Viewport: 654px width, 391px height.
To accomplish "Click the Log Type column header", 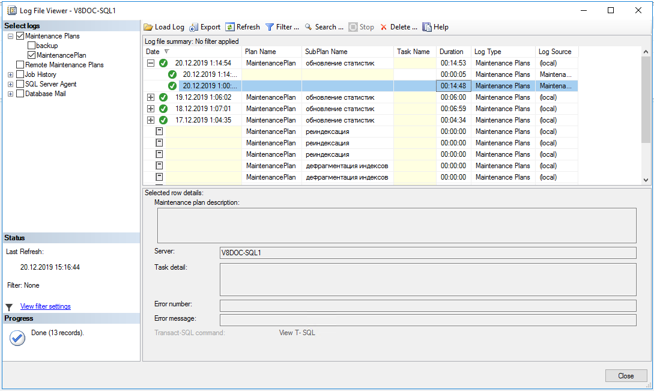I will (x=503, y=51).
